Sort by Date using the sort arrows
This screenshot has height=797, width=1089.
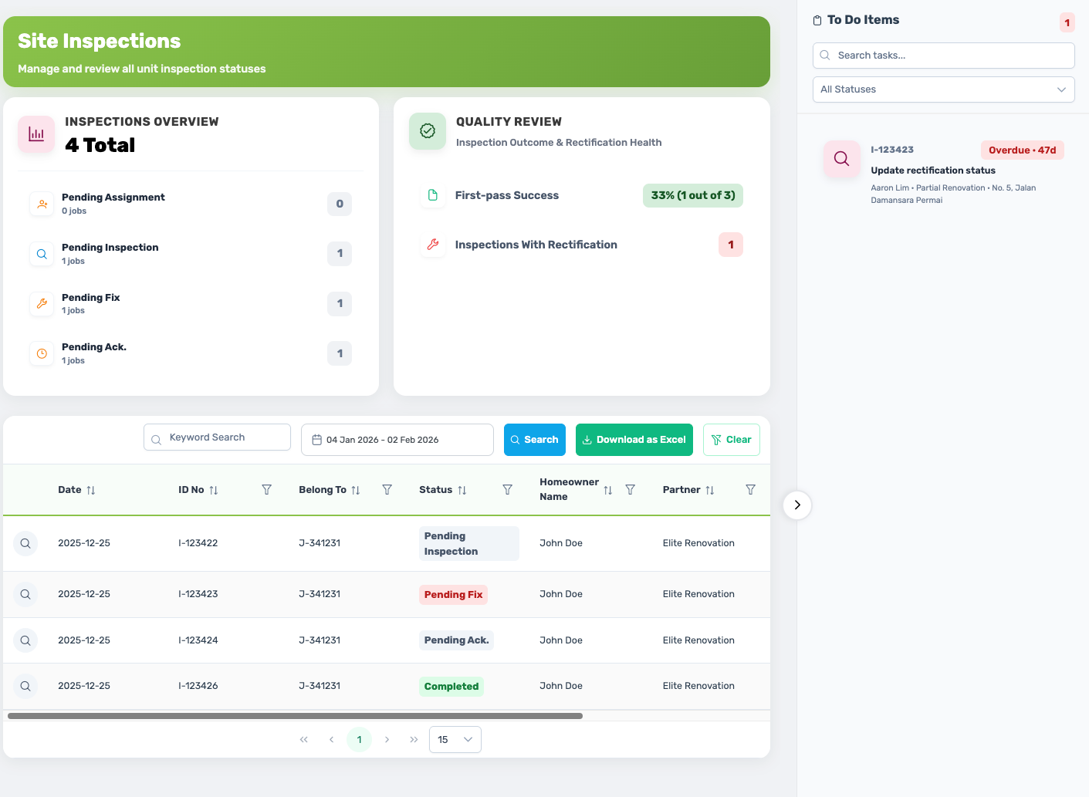(91, 490)
